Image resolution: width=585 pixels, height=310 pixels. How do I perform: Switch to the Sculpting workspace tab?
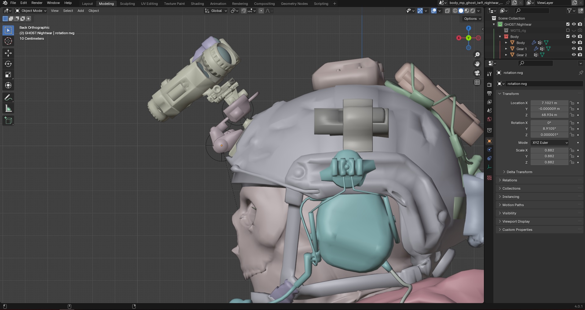pos(127,4)
